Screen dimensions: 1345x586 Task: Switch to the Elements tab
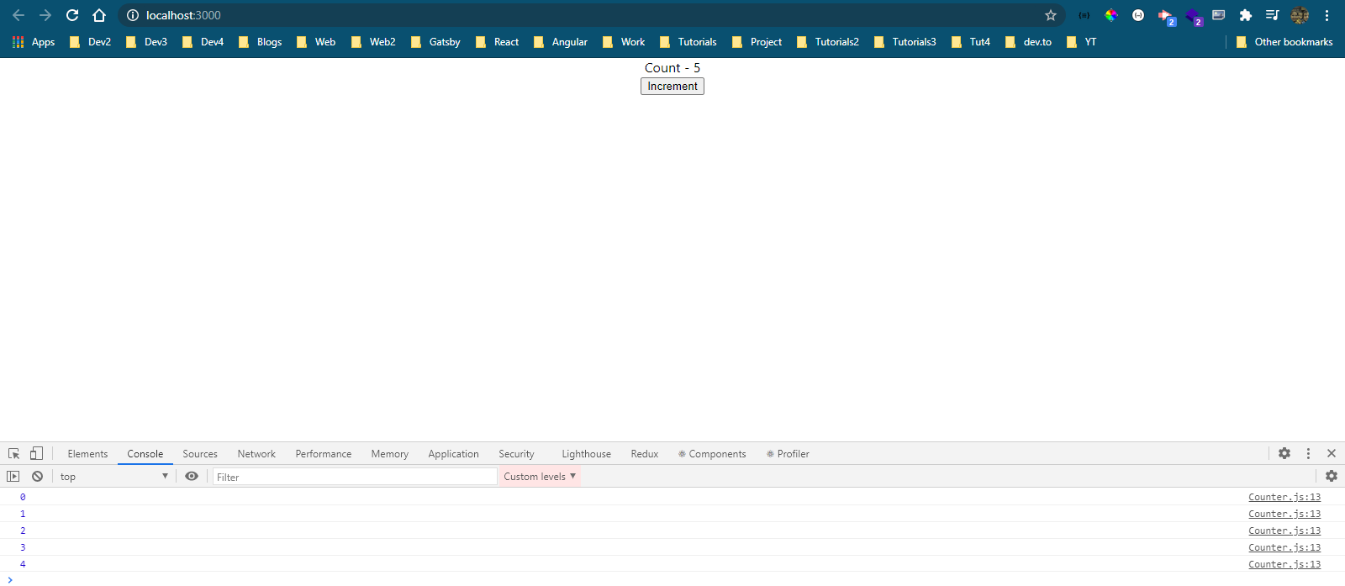[87, 454]
